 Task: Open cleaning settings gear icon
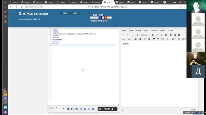point(100,109)
